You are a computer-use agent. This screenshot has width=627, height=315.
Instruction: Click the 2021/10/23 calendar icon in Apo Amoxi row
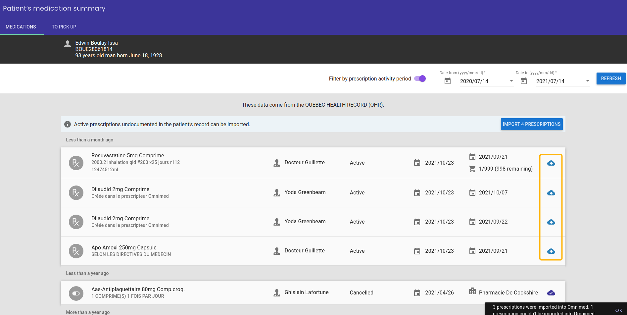pyautogui.click(x=417, y=251)
